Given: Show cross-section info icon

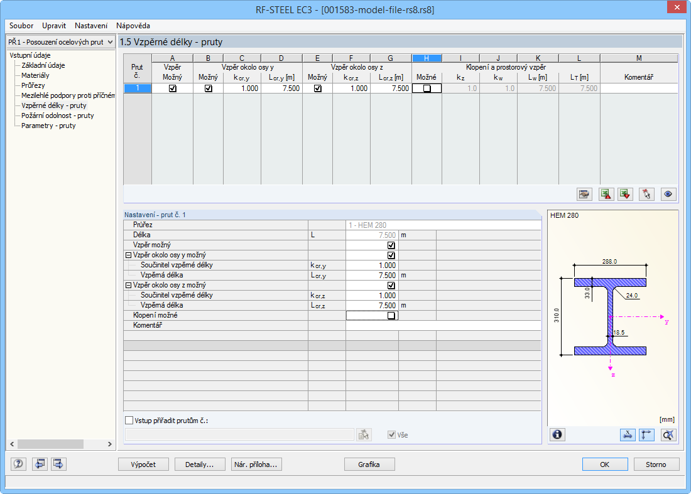Looking at the screenshot, I should tap(557, 434).
